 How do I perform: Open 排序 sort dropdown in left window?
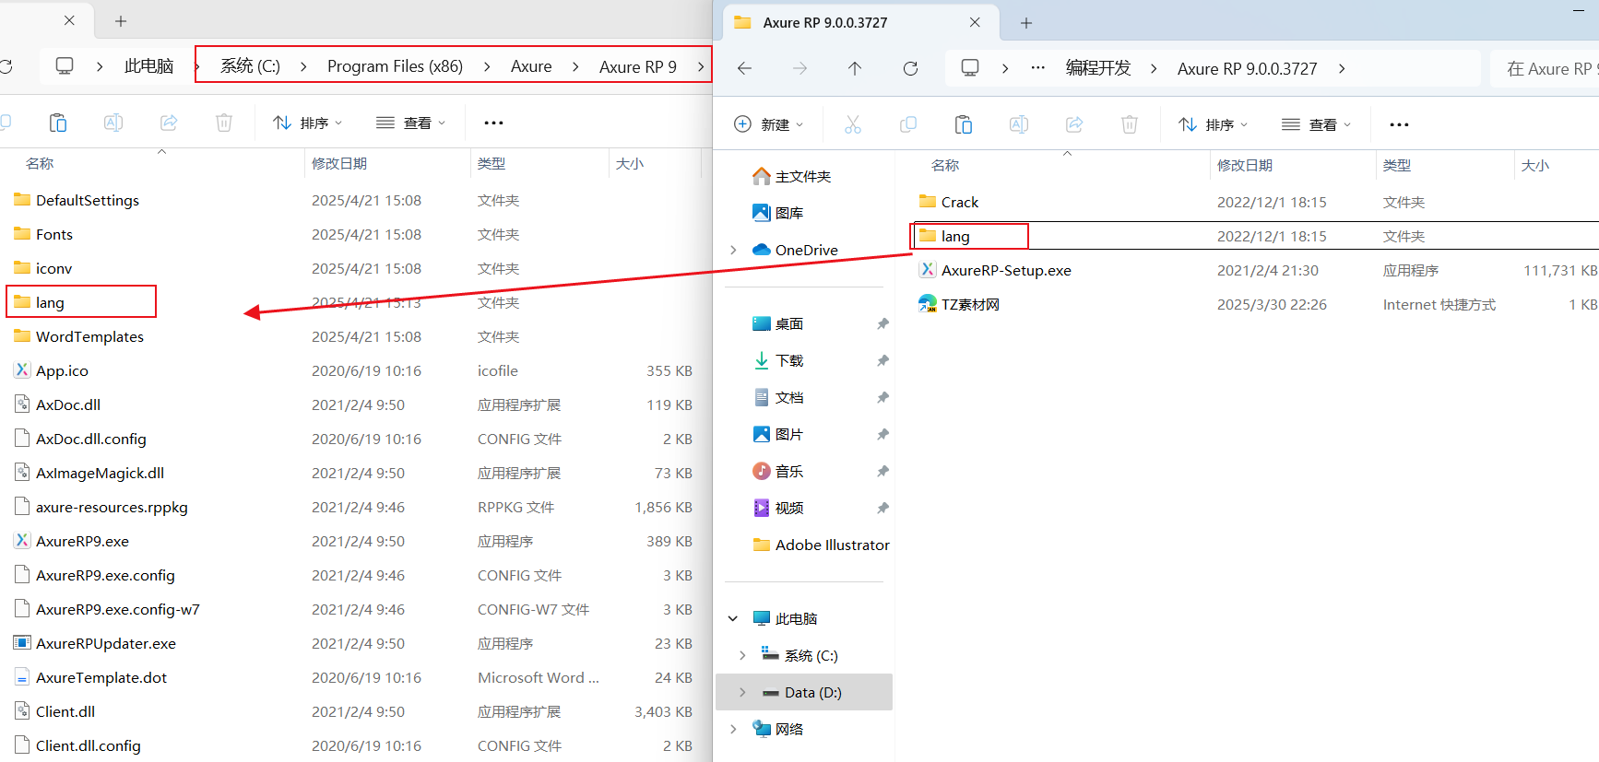pyautogui.click(x=308, y=123)
